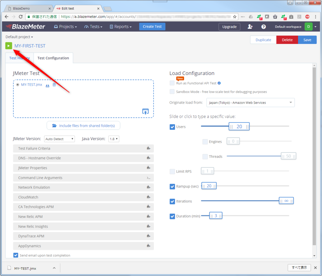This screenshot has height=276, width=322.
Task: Uncheck the Duration (min) checkbox
Action: 172,216
